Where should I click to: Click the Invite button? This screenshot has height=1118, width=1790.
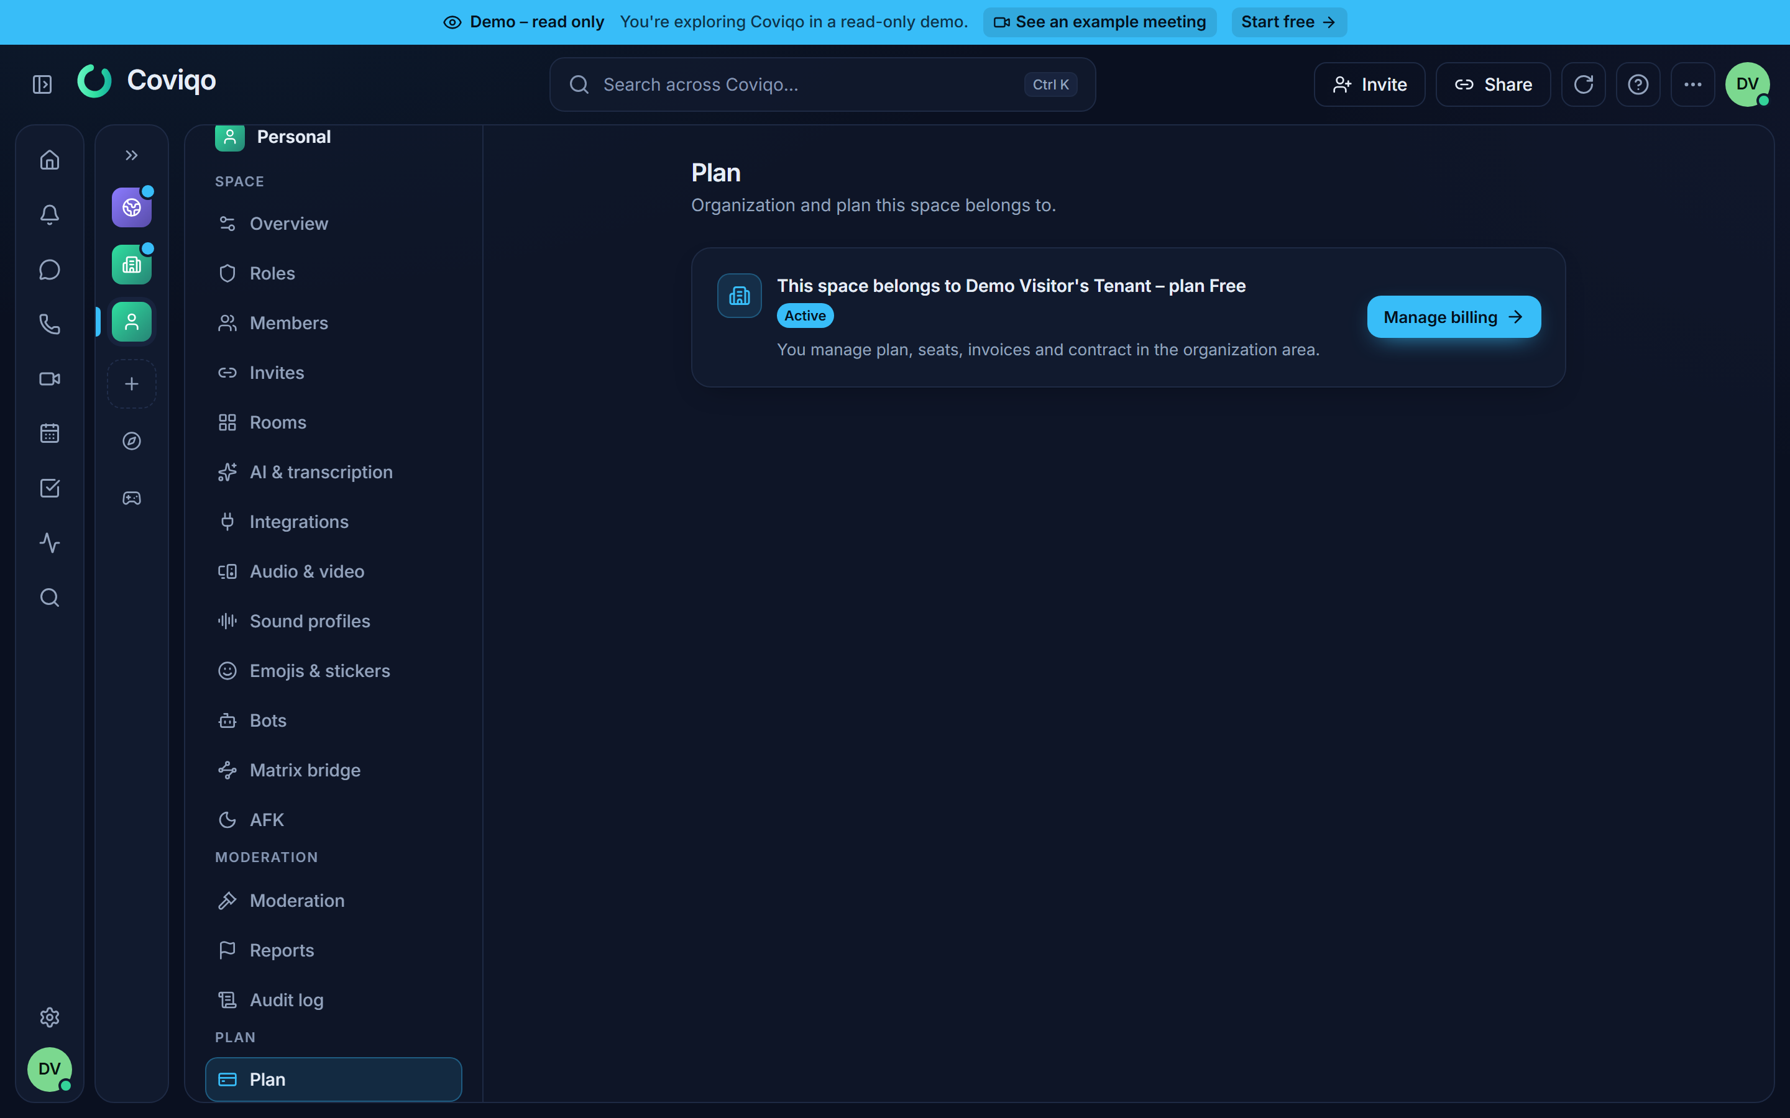pyautogui.click(x=1369, y=84)
